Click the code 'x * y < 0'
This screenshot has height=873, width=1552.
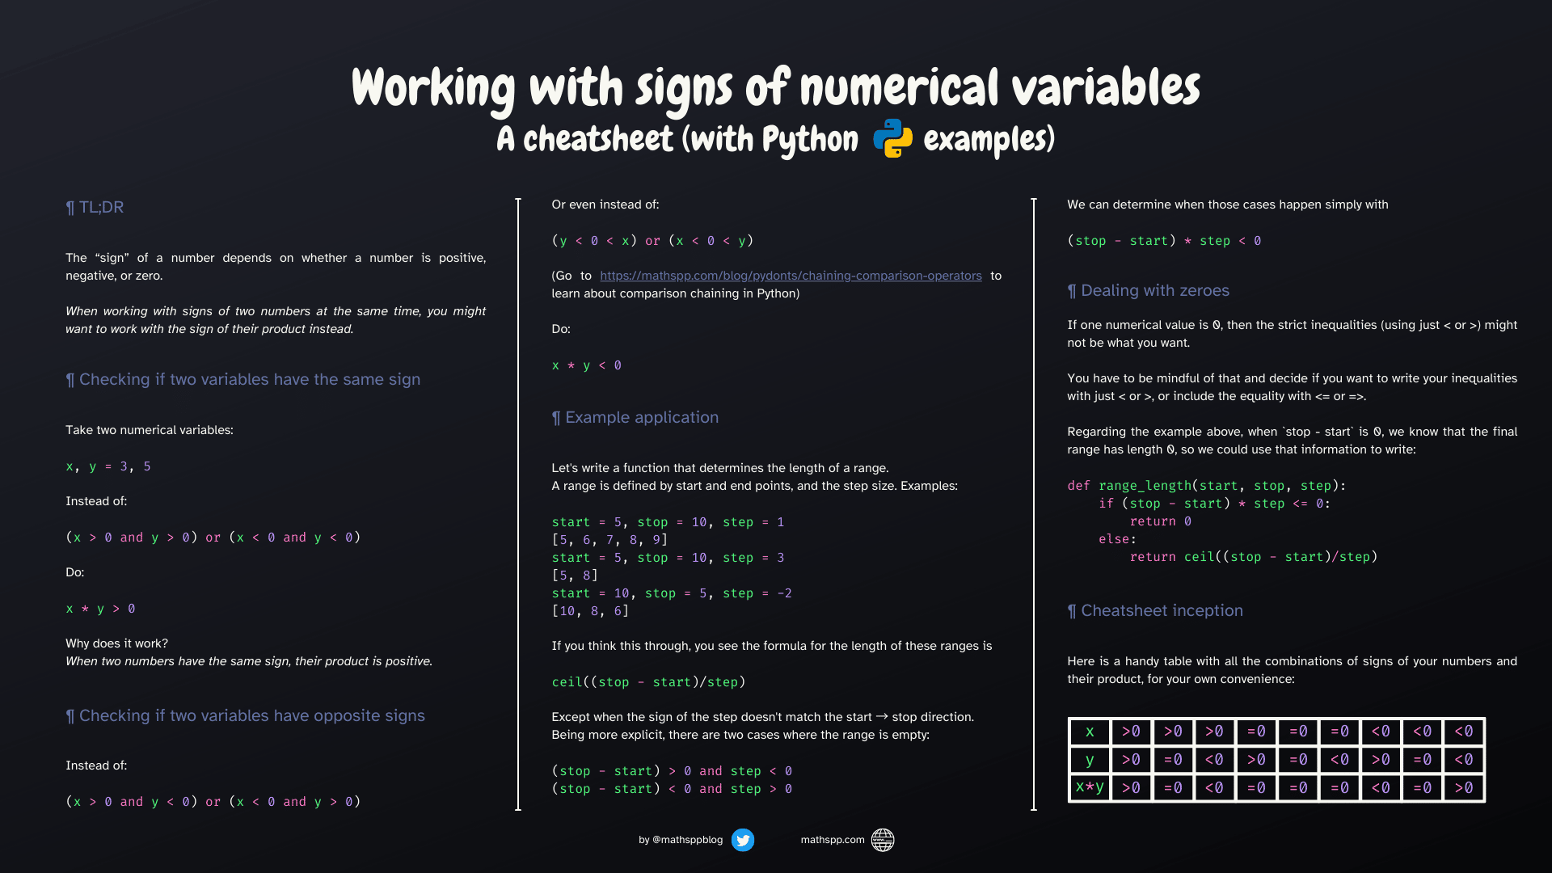click(587, 365)
